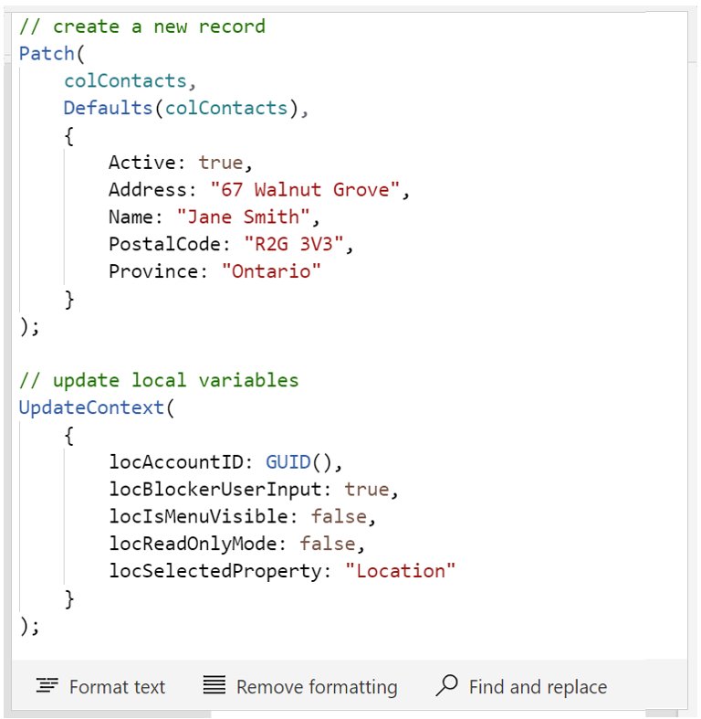Select the Remove formatting label
This screenshot has width=701, height=719.
point(317,687)
